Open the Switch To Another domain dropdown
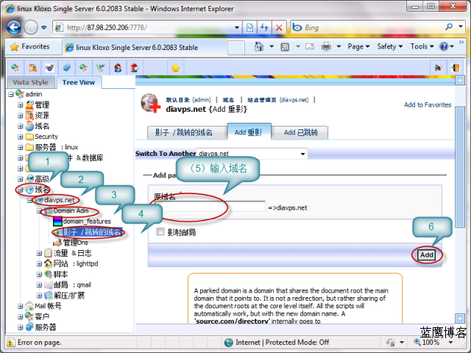 point(302,154)
